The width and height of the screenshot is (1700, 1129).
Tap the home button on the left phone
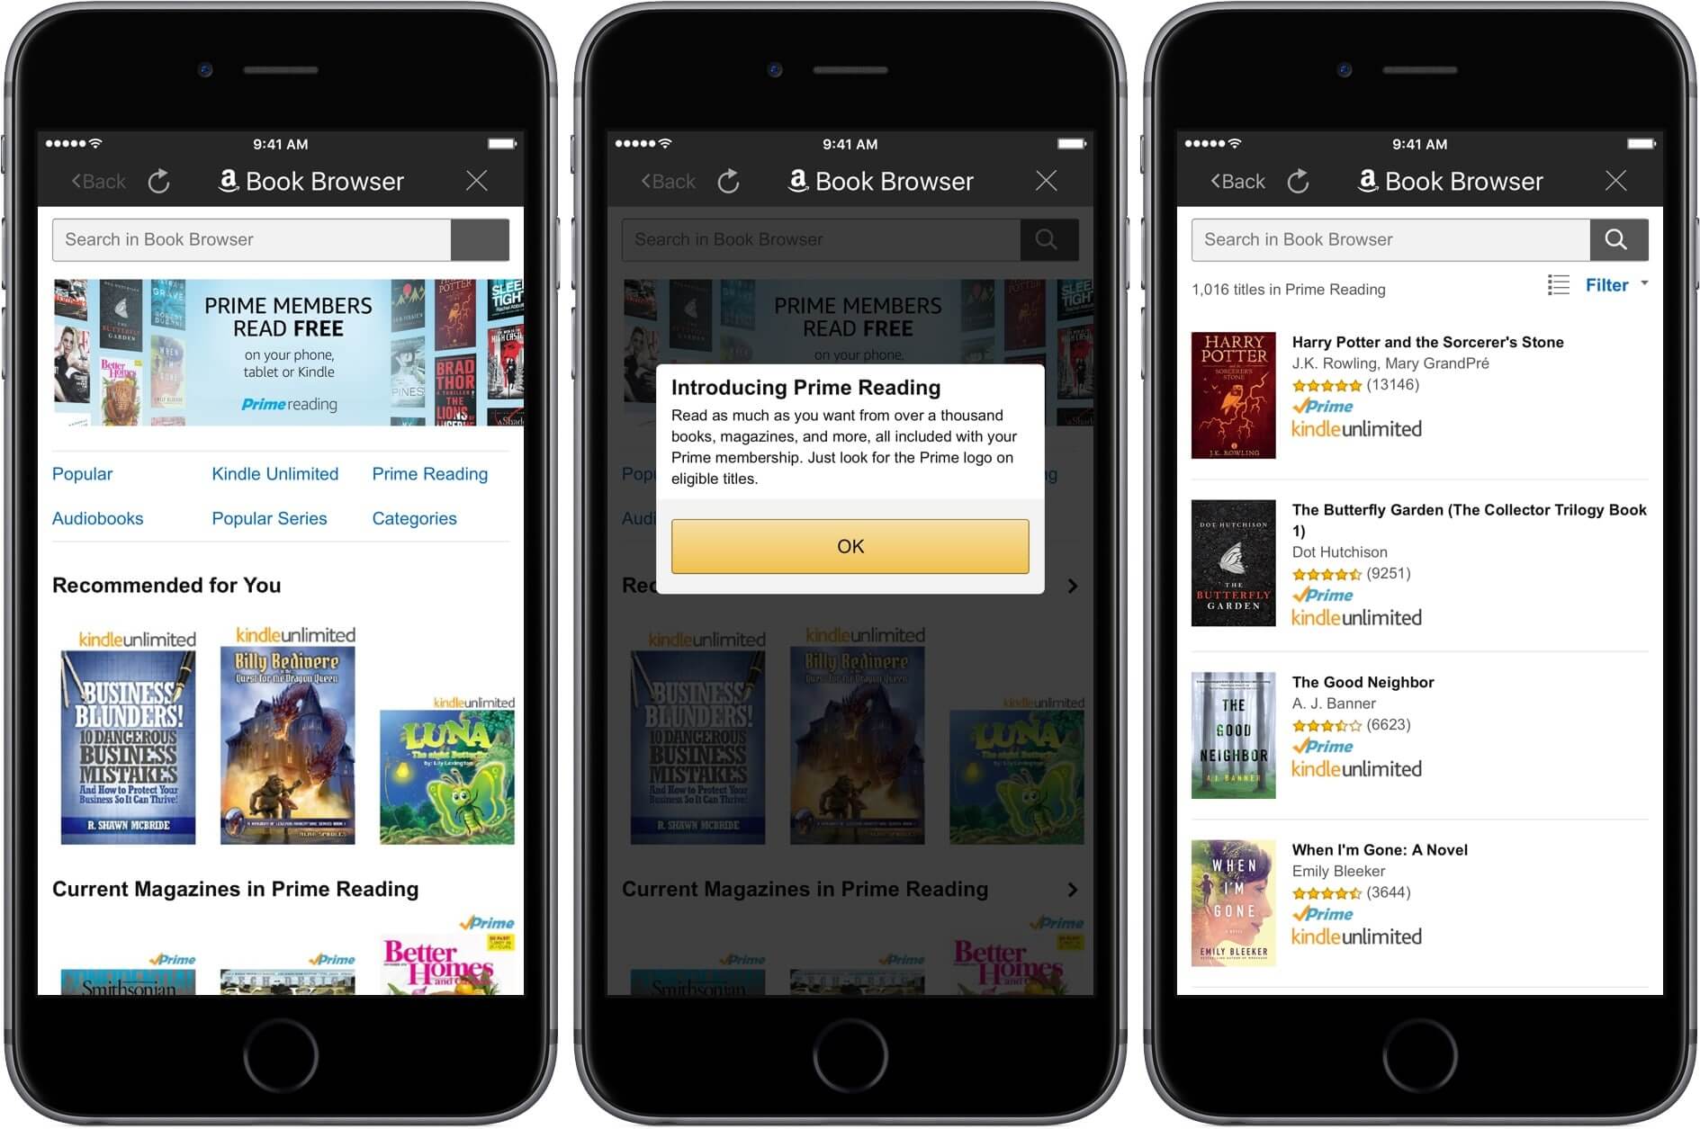click(280, 1055)
